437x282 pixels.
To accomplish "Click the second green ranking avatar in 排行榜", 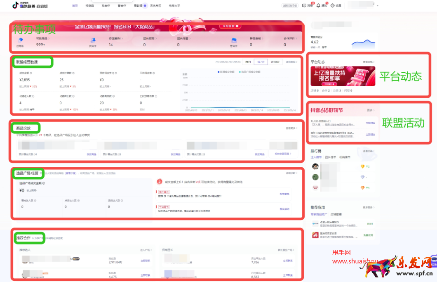I will click(315, 177).
